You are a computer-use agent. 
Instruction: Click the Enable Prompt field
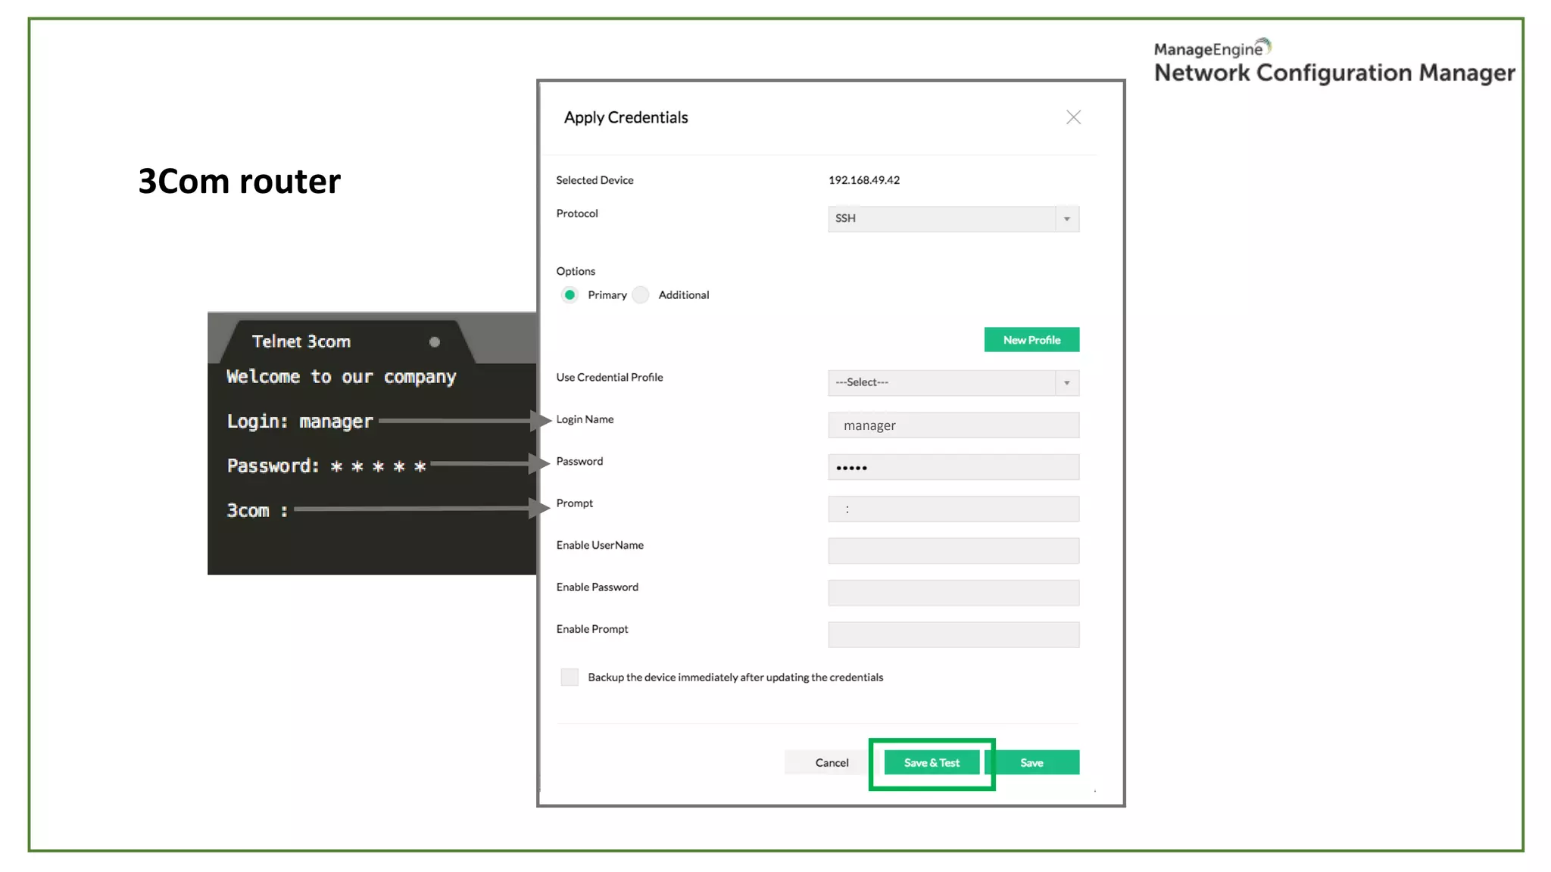[953, 634]
